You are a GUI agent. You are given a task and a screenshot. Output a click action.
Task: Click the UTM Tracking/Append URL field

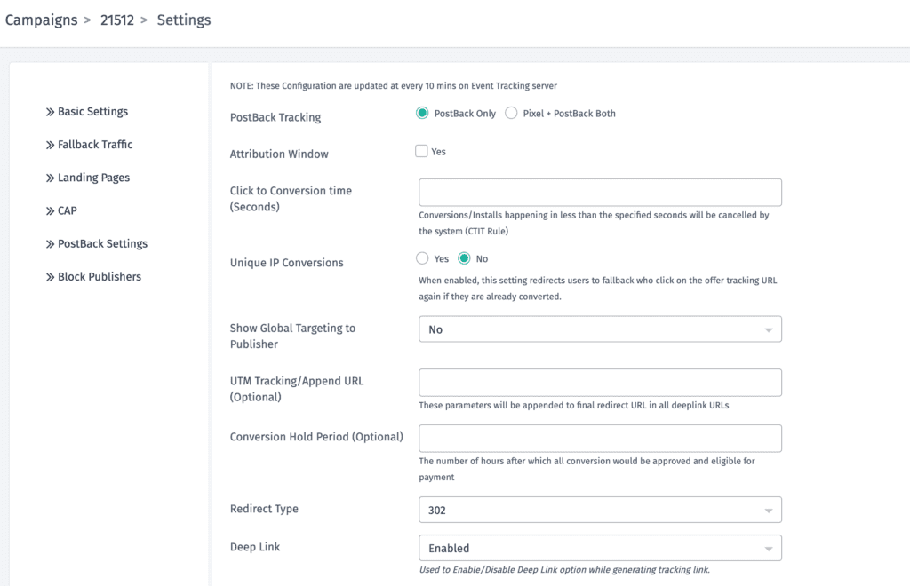click(x=600, y=383)
